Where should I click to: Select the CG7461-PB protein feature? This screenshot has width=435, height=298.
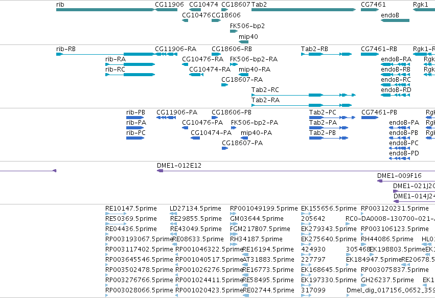[x=370, y=118]
